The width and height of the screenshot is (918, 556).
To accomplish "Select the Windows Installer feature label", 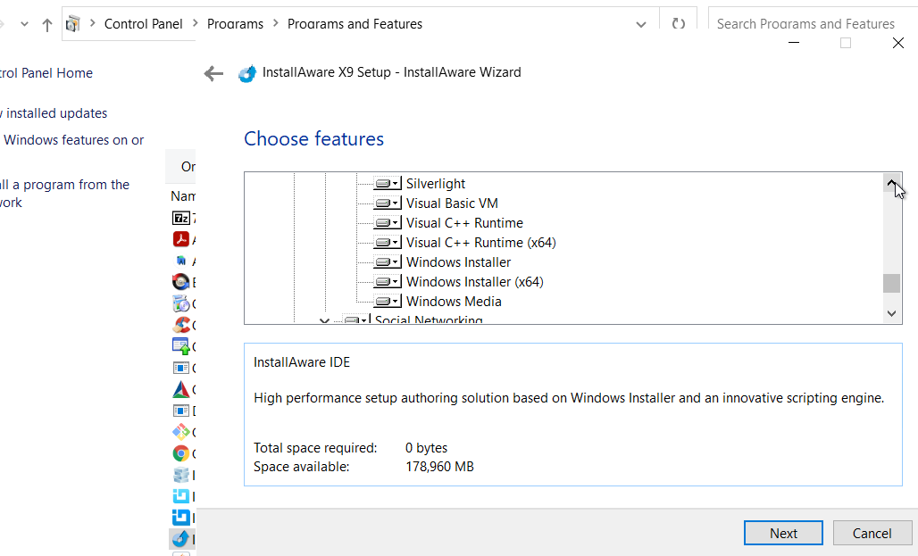I will click(x=458, y=262).
